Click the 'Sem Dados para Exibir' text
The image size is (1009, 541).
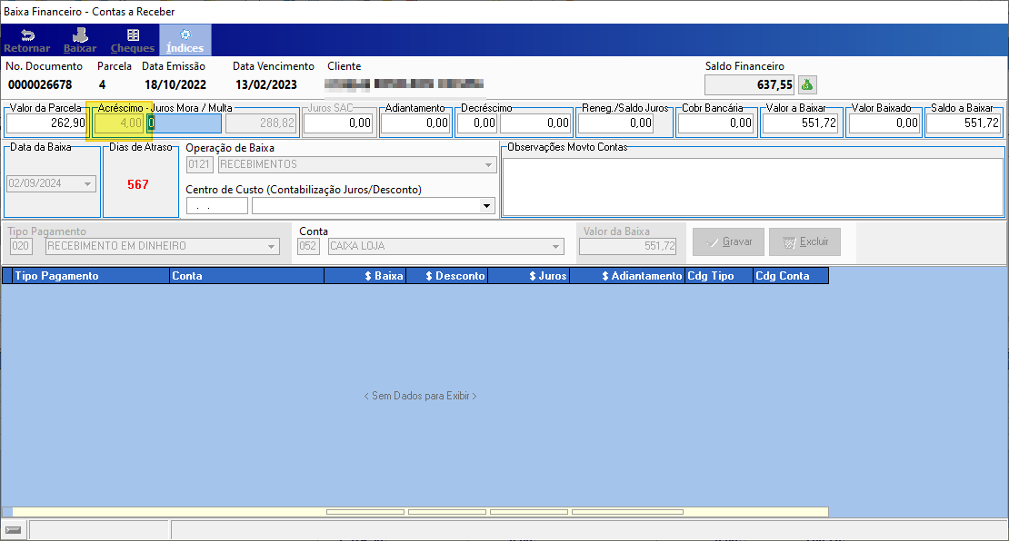coord(420,396)
